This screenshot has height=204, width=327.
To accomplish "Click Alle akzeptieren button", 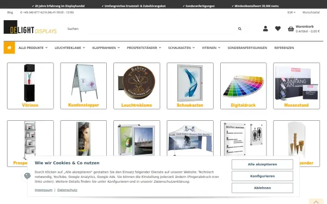I will tap(262, 164).
